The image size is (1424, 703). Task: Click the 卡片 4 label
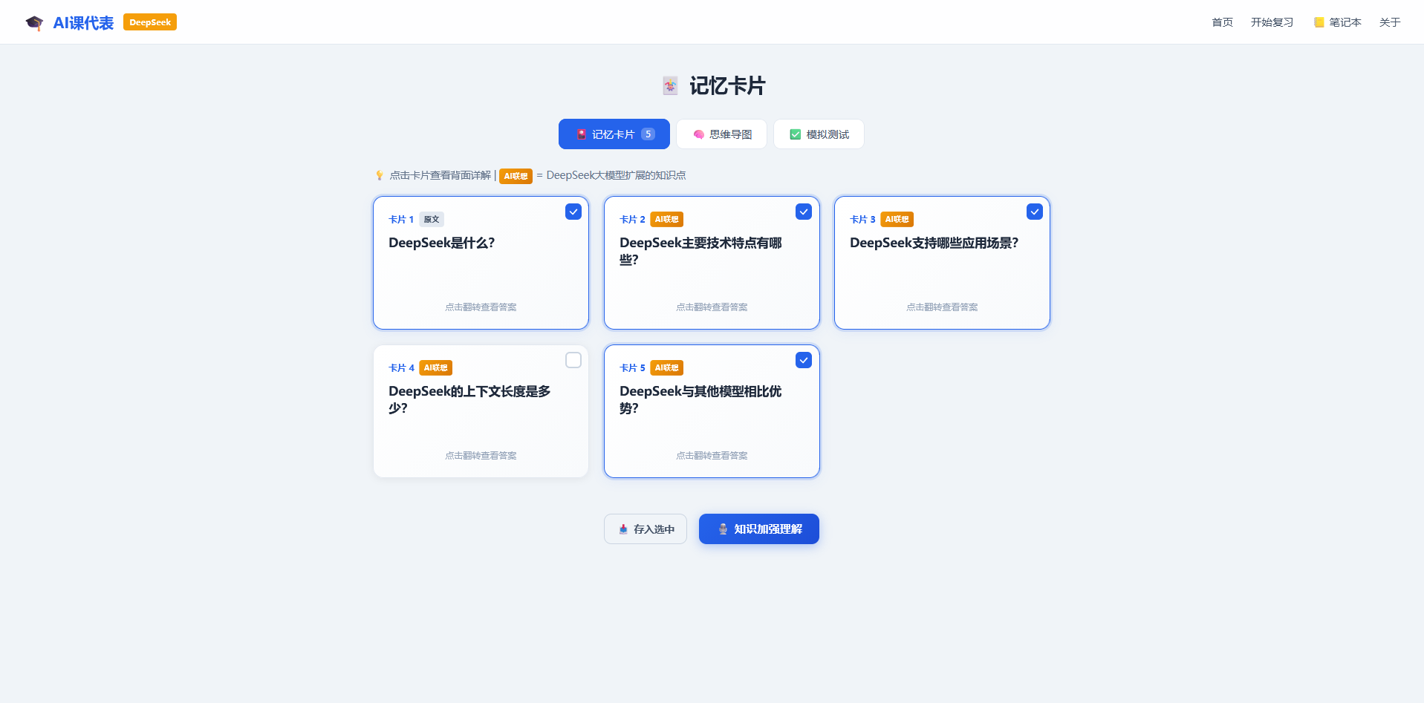401,368
